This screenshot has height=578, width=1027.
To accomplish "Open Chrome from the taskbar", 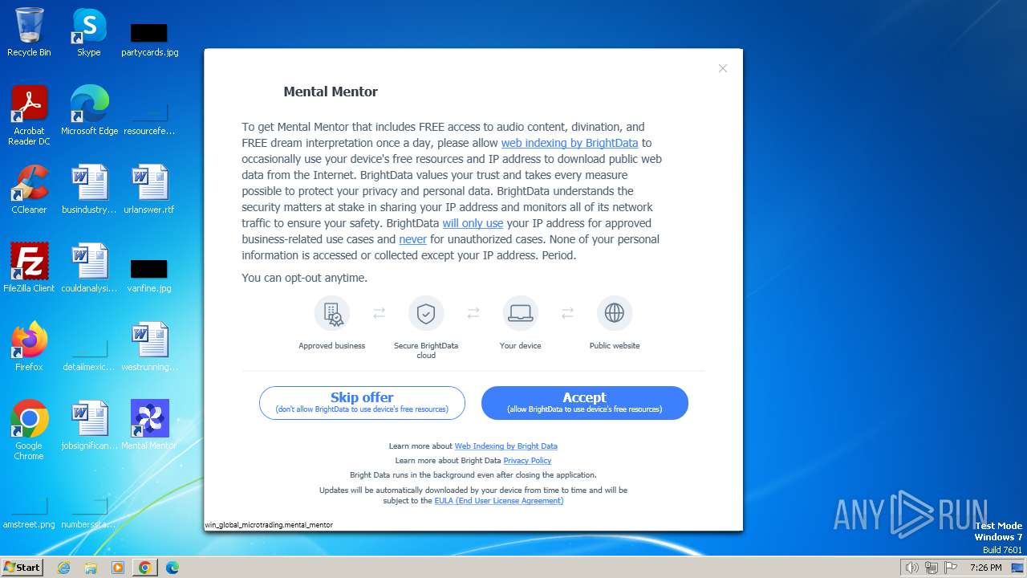I will click(x=145, y=568).
